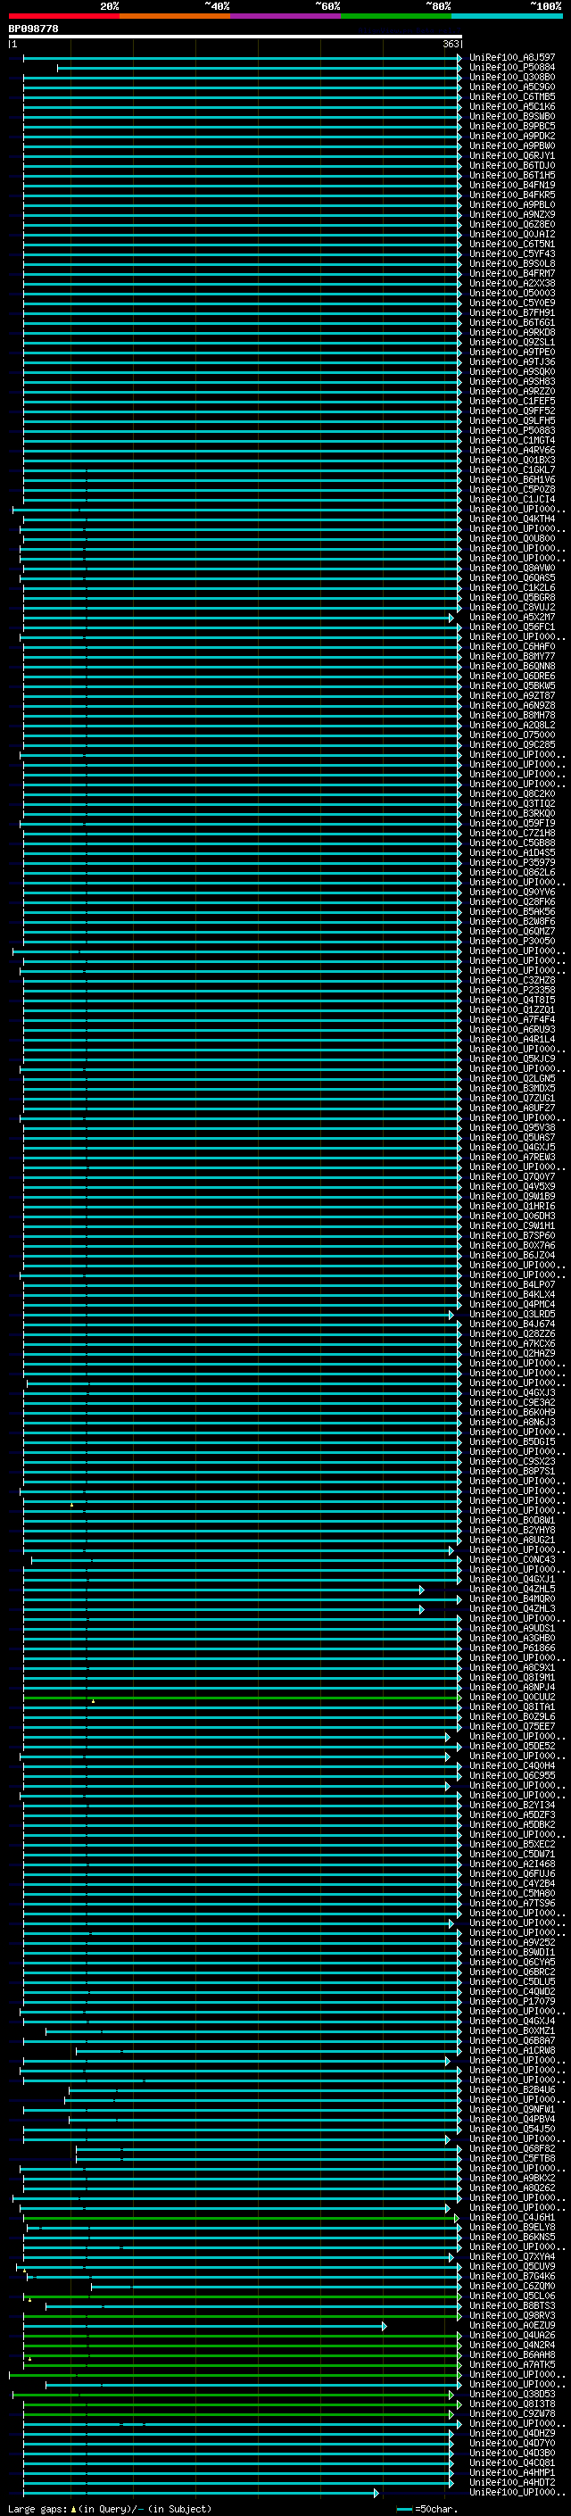Viewport: 571px width, 2516px height.
Task: Select the UniRef100_C0NC43 label
Action: coord(512,1560)
